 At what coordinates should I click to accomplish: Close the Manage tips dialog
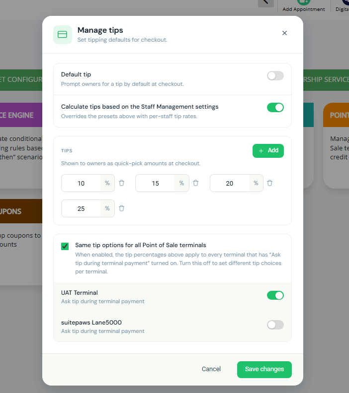tap(284, 33)
